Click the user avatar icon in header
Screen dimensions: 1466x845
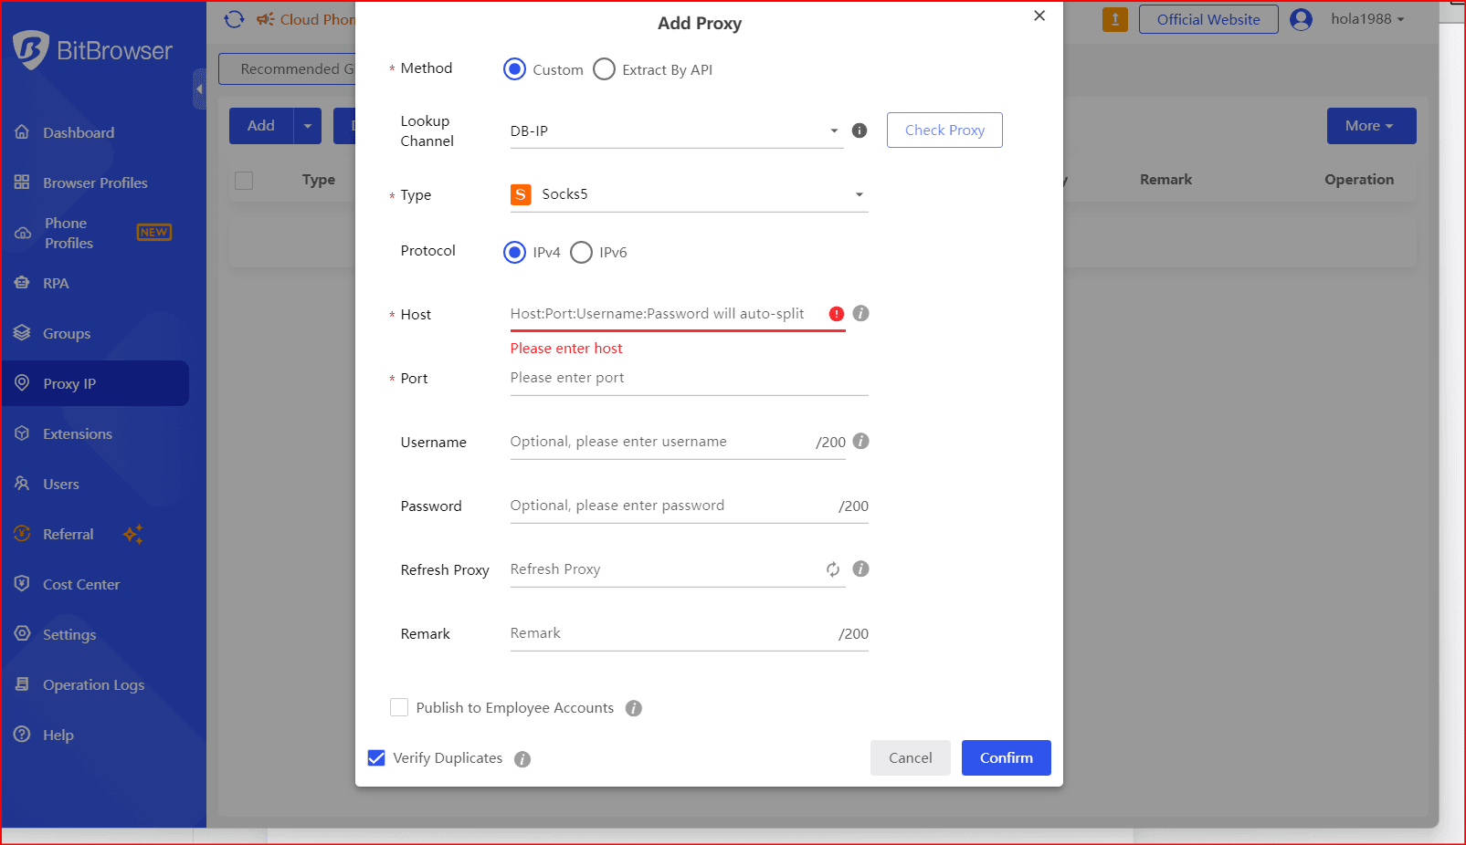[x=1301, y=19]
